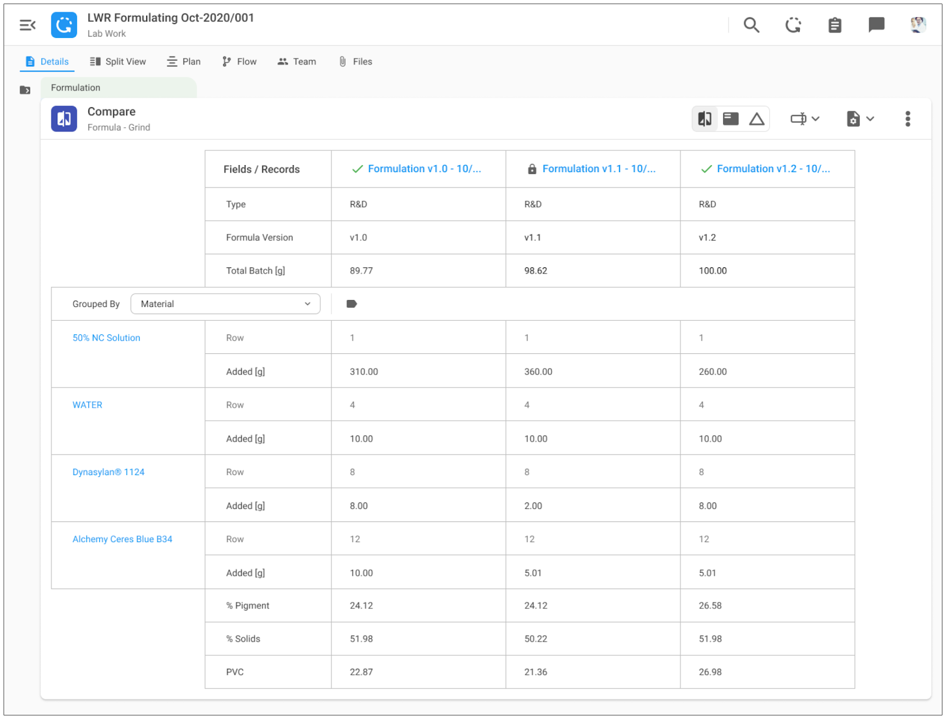This screenshot has height=719, width=946.
Task: Open the Dynasylan® 1124 material link
Action: (108, 472)
